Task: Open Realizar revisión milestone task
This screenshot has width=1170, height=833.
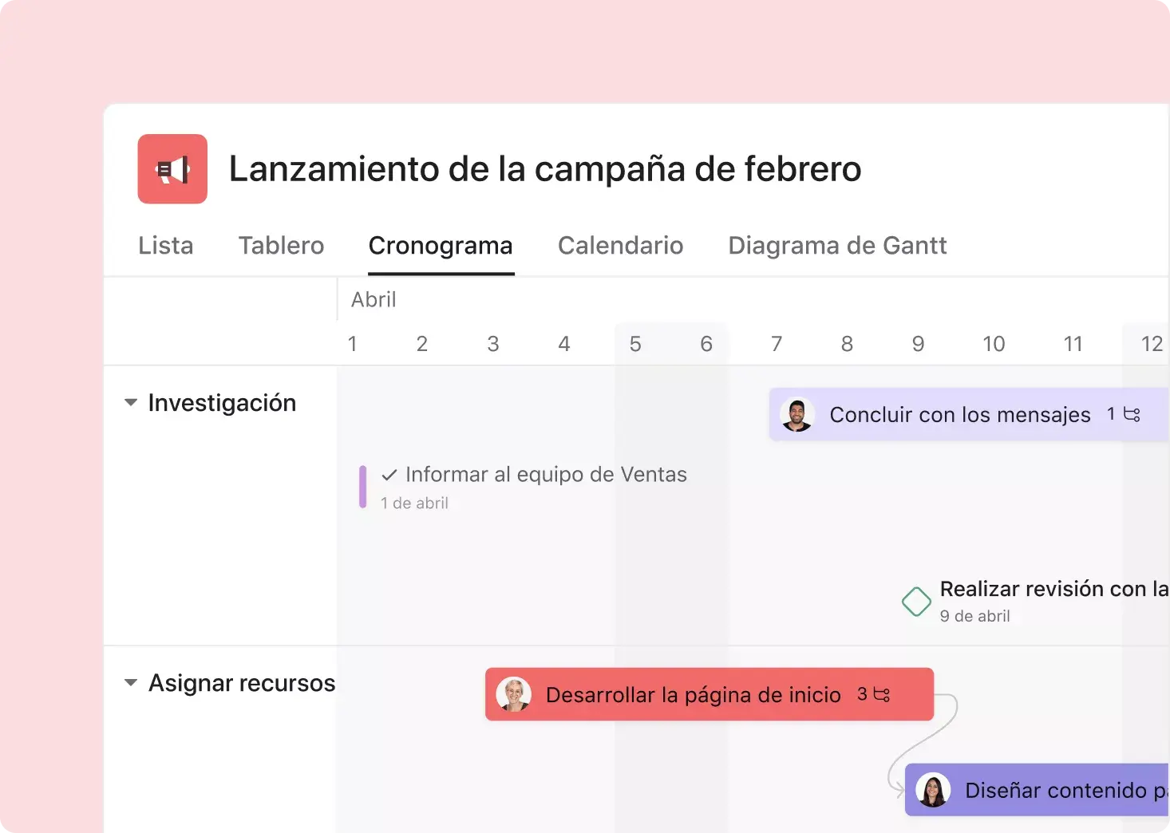Action: (1052, 590)
